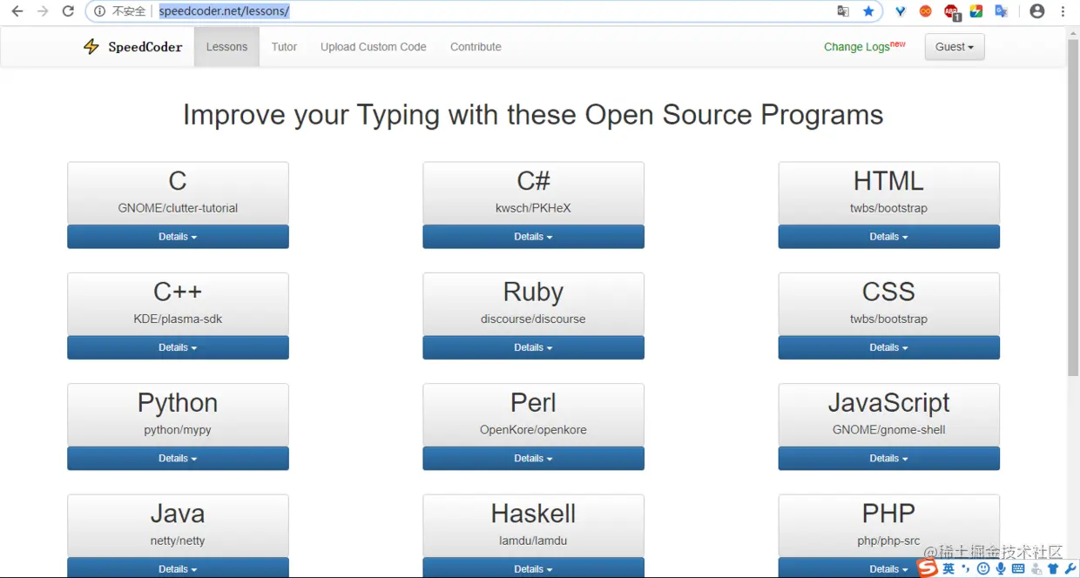Open the ABP ad blocker extension icon

tap(951, 12)
